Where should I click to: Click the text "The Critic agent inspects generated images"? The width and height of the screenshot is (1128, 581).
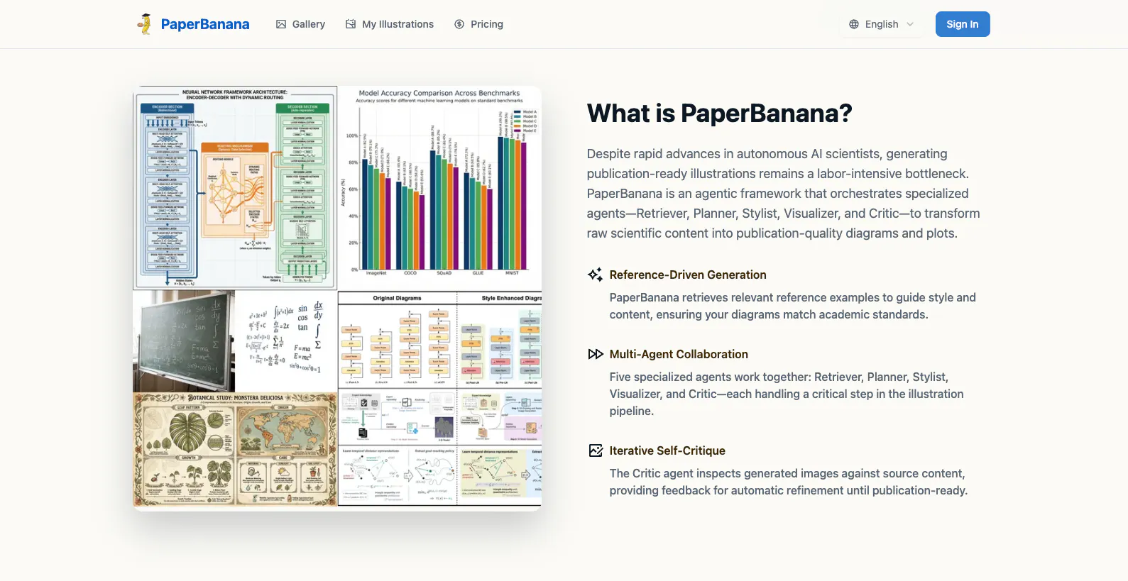click(789, 482)
